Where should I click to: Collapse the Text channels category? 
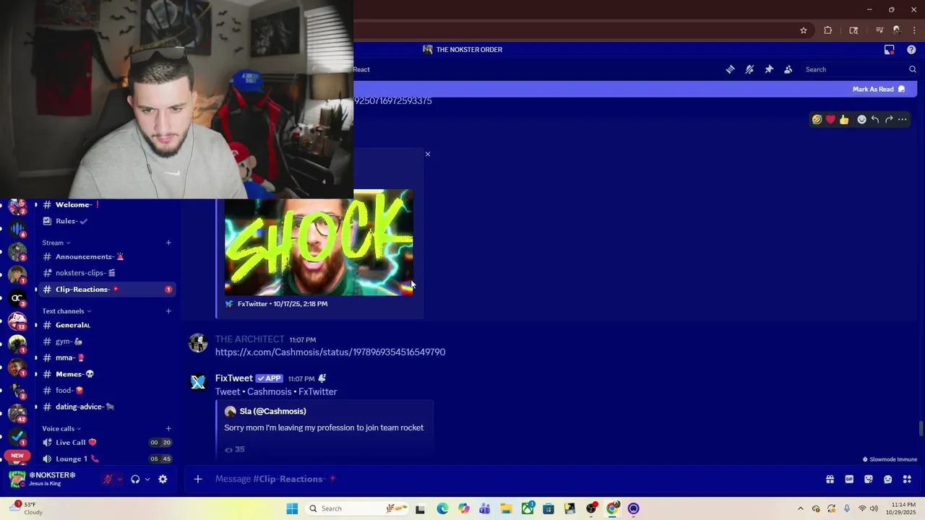coord(66,311)
